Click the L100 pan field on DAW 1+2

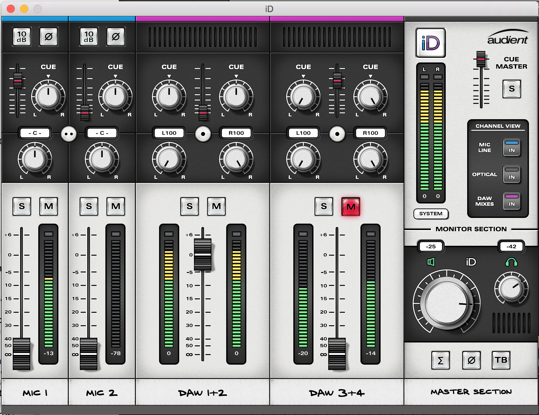click(x=169, y=133)
